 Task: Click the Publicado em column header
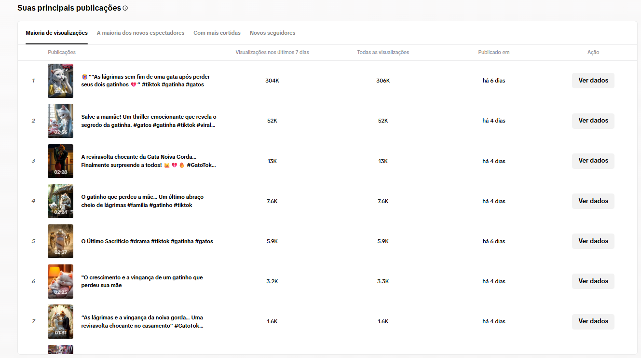coord(494,52)
